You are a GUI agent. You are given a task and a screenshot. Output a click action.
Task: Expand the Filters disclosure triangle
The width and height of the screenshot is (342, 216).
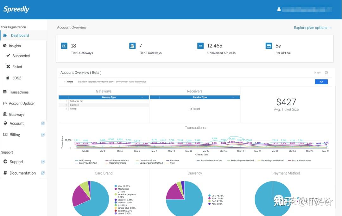tap(65, 82)
